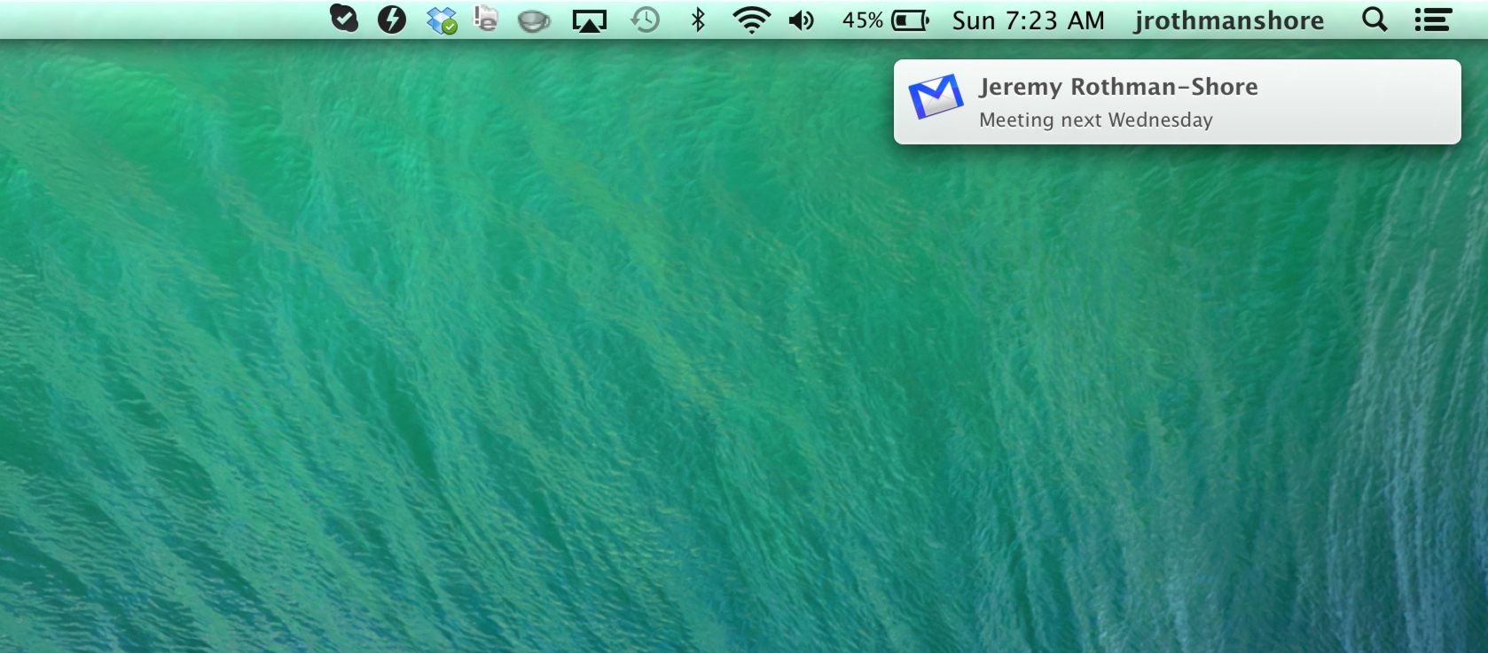Click the 45% battery percentage text
The height and width of the screenshot is (653, 1488).
[x=862, y=19]
